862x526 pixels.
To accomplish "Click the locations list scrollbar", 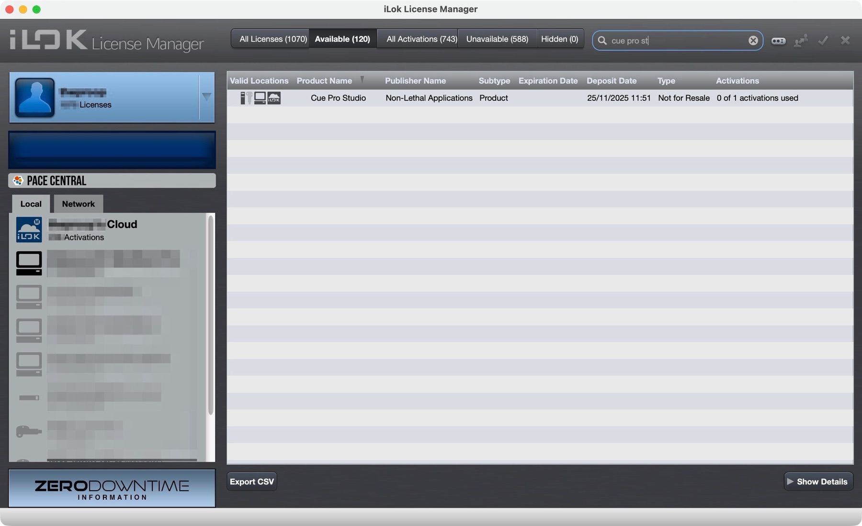I will 210,316.
